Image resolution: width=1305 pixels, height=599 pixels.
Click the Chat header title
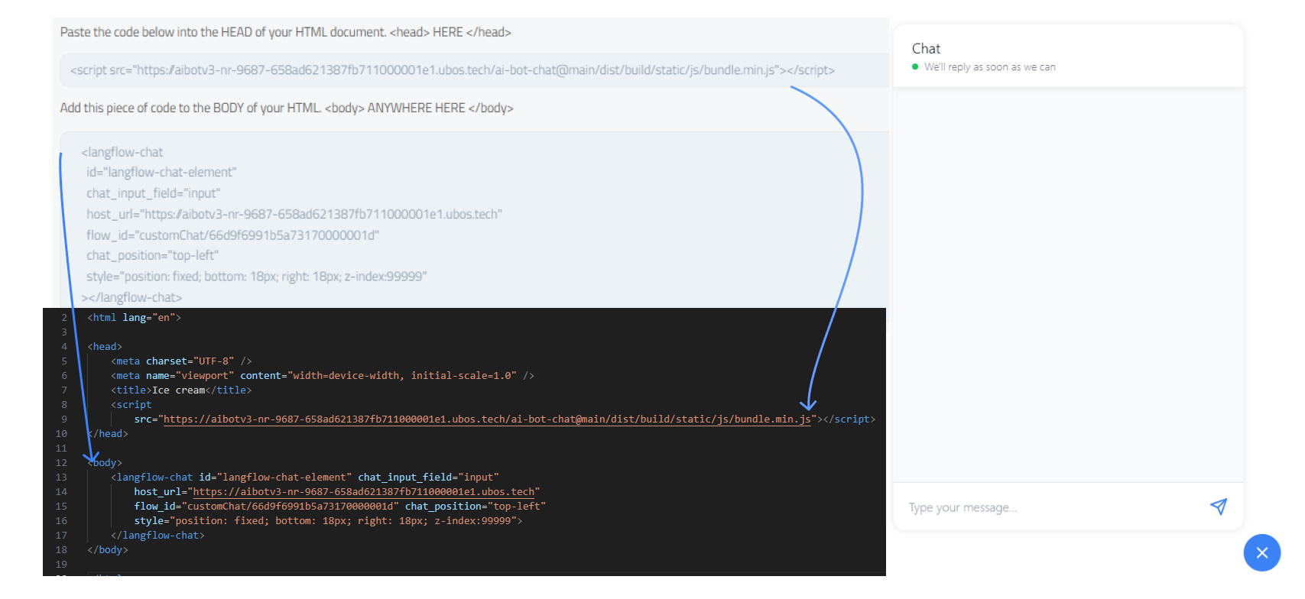coord(926,48)
